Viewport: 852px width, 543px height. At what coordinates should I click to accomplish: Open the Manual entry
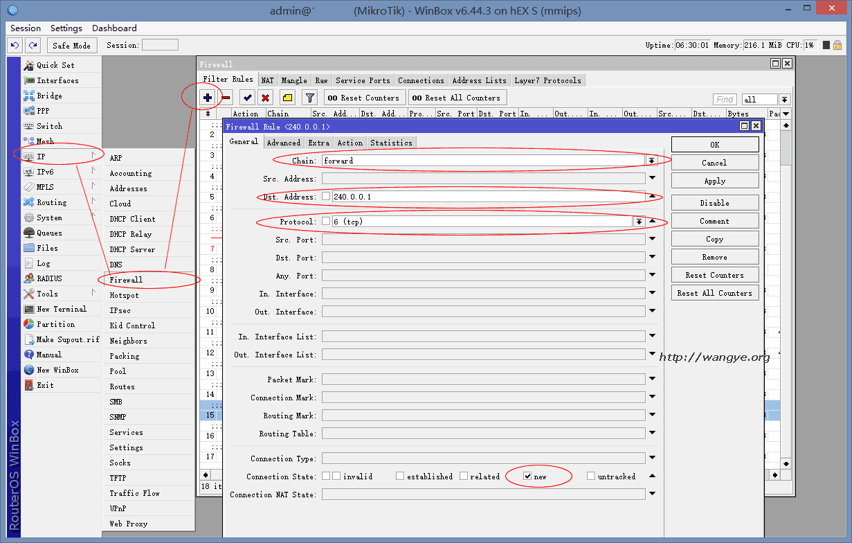pyautogui.click(x=49, y=355)
